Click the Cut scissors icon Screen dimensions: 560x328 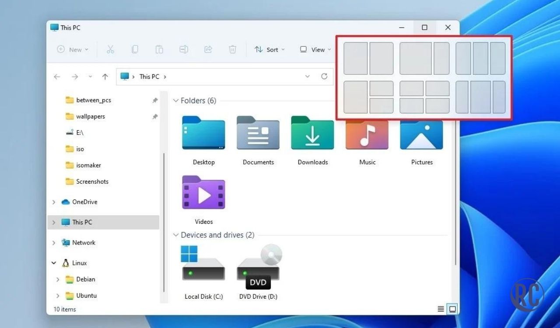pyautogui.click(x=110, y=49)
